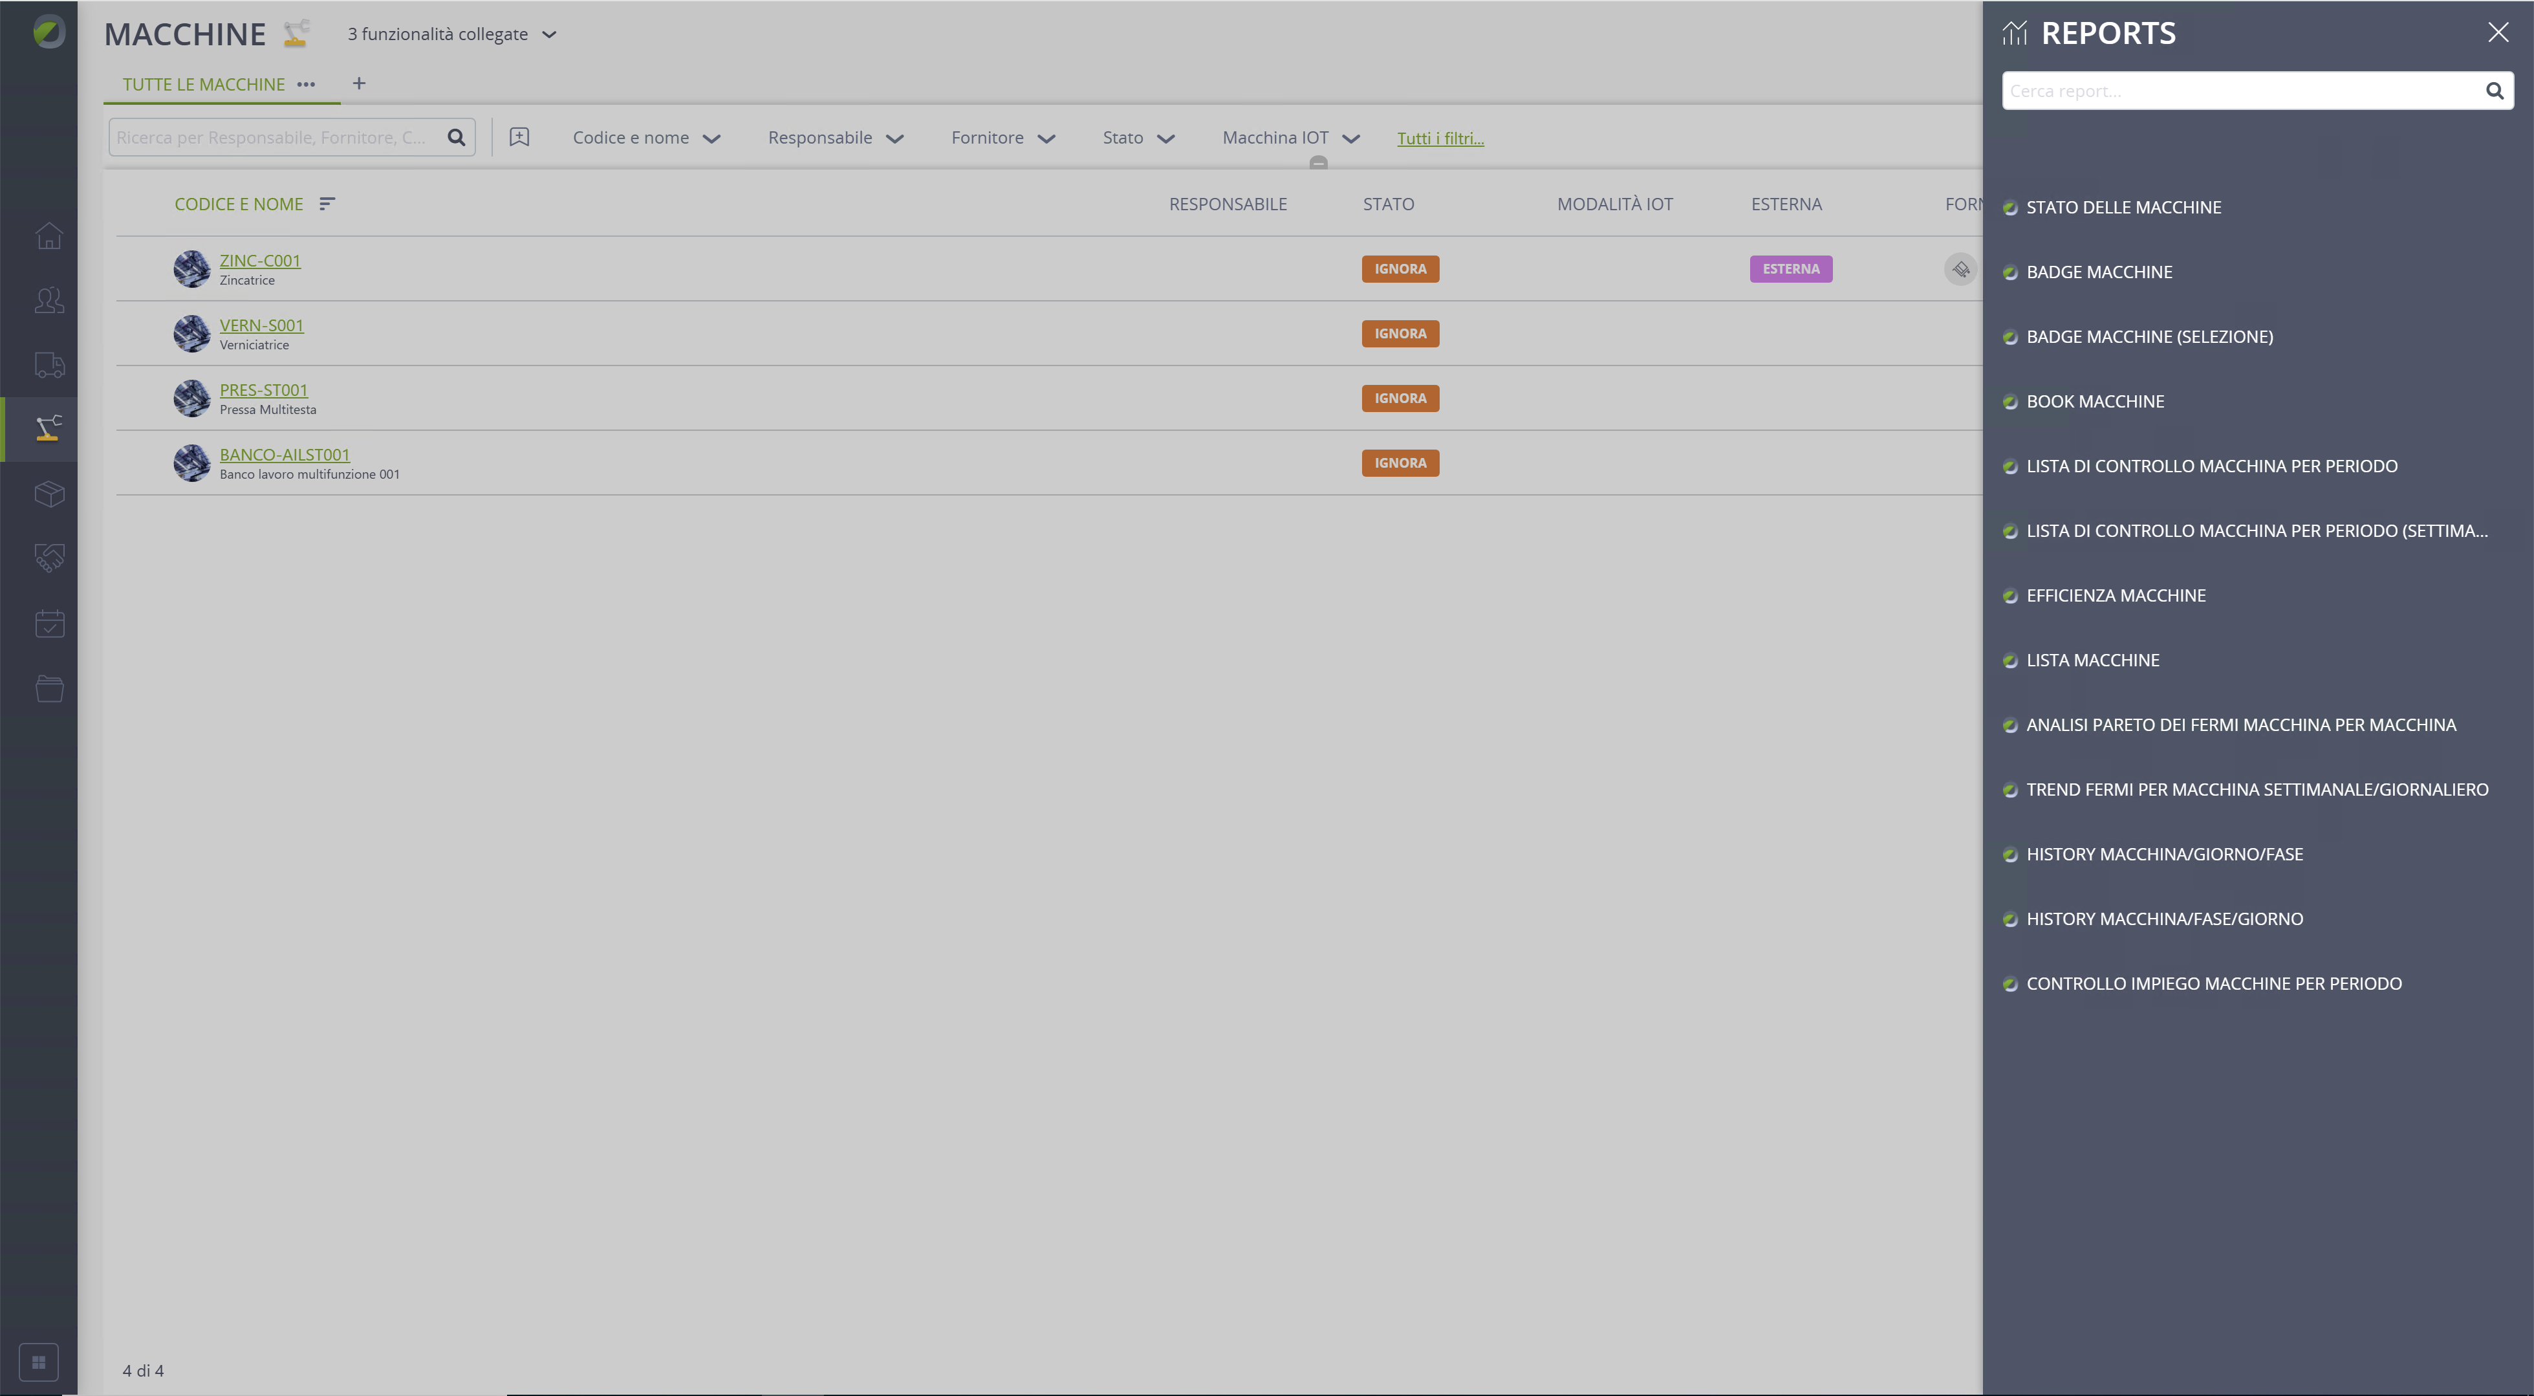
Task: Sort by the RESPONSABILE column header
Action: 1228,204
